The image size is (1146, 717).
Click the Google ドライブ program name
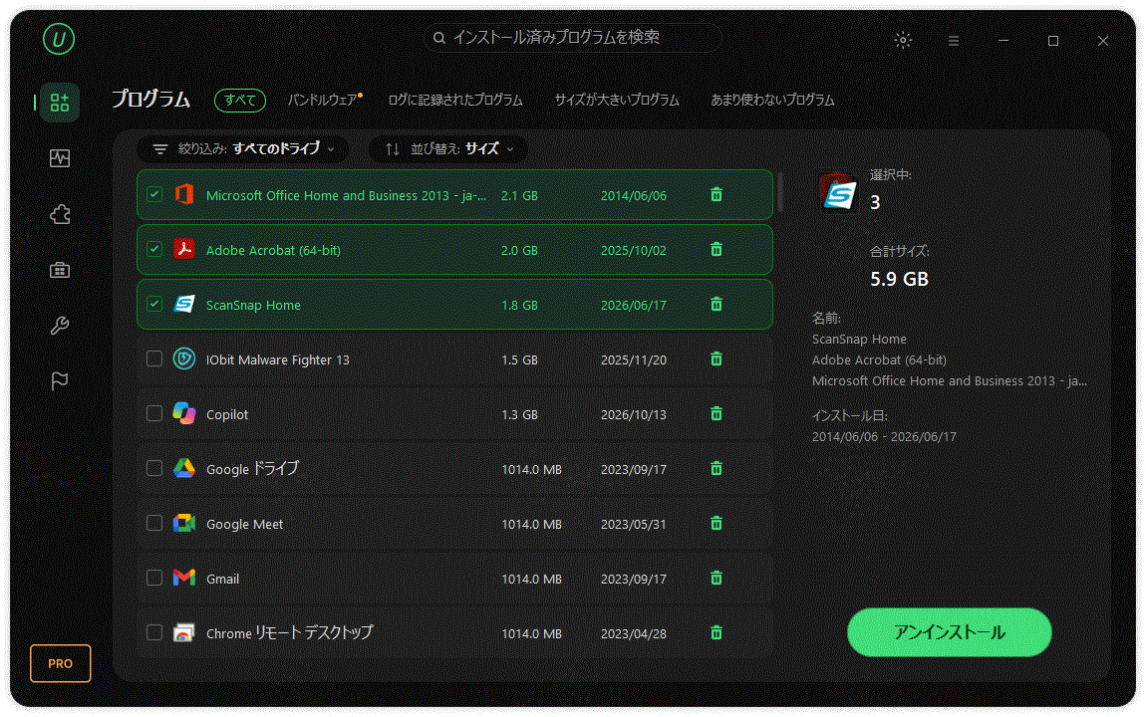coord(252,469)
